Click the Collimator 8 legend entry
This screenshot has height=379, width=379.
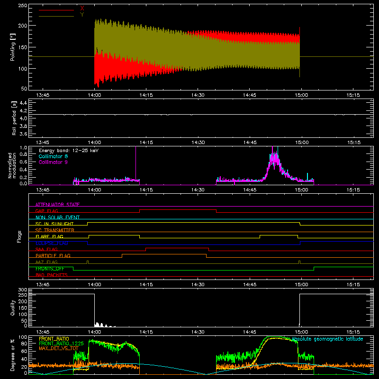(x=53, y=156)
